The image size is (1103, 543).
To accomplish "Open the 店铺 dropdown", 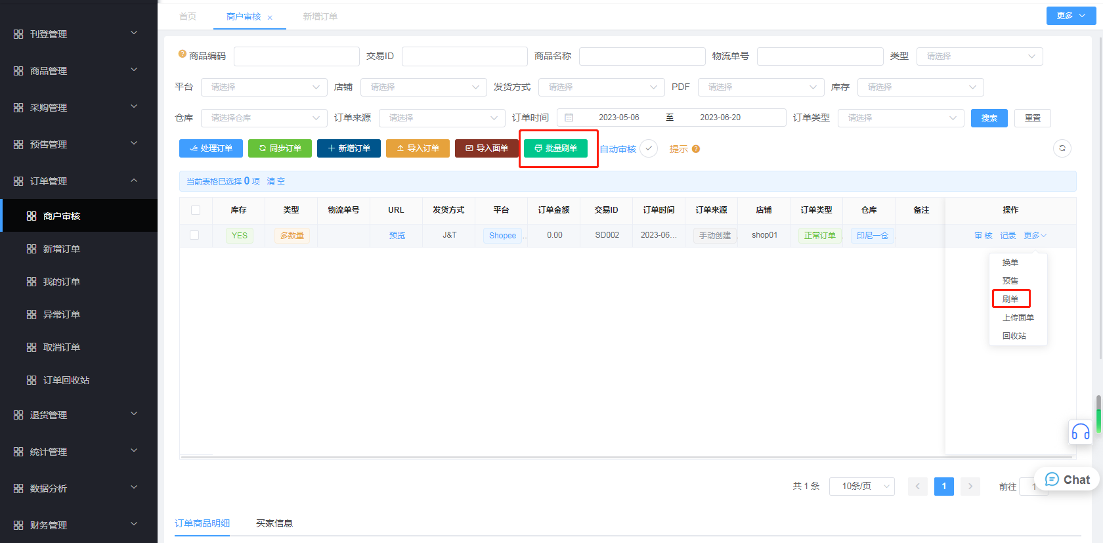I will pyautogui.click(x=423, y=87).
